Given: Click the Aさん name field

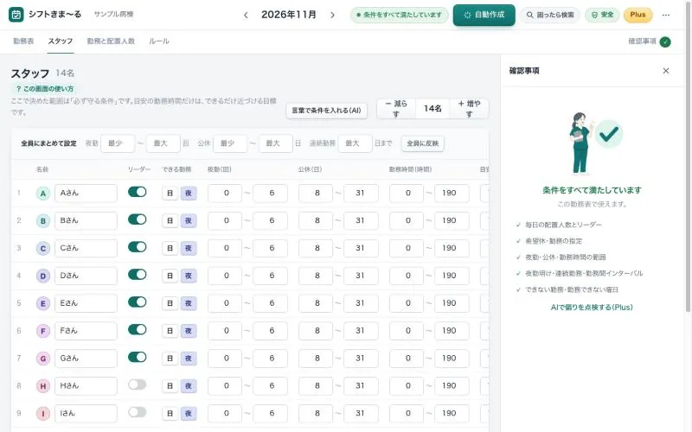Looking at the screenshot, I should coord(86,193).
